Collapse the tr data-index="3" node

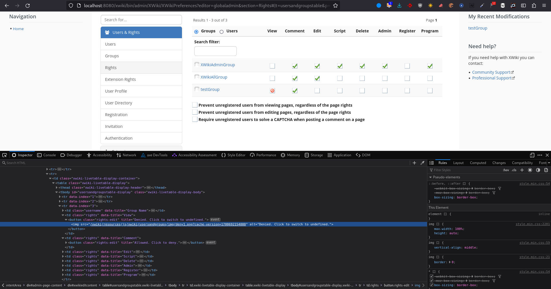tap(60, 206)
